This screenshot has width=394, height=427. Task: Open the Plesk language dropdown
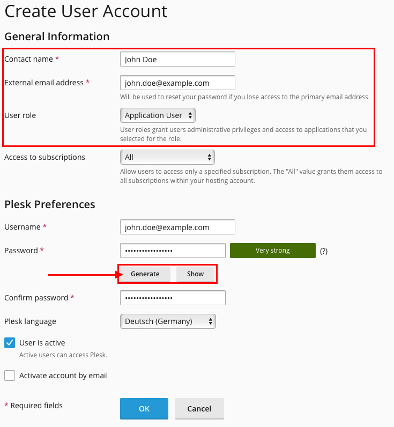[168, 321]
